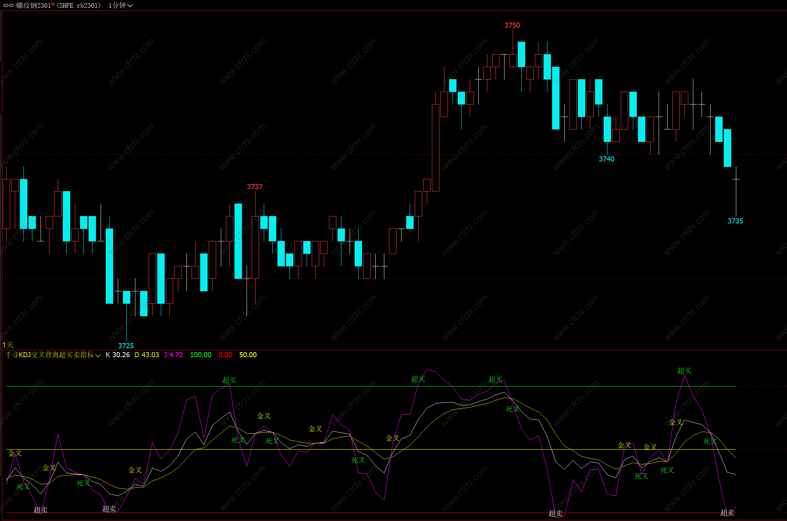Screen dimensions: 787x521
Task: Click the yellow 50.00 level value
Action: point(248,355)
